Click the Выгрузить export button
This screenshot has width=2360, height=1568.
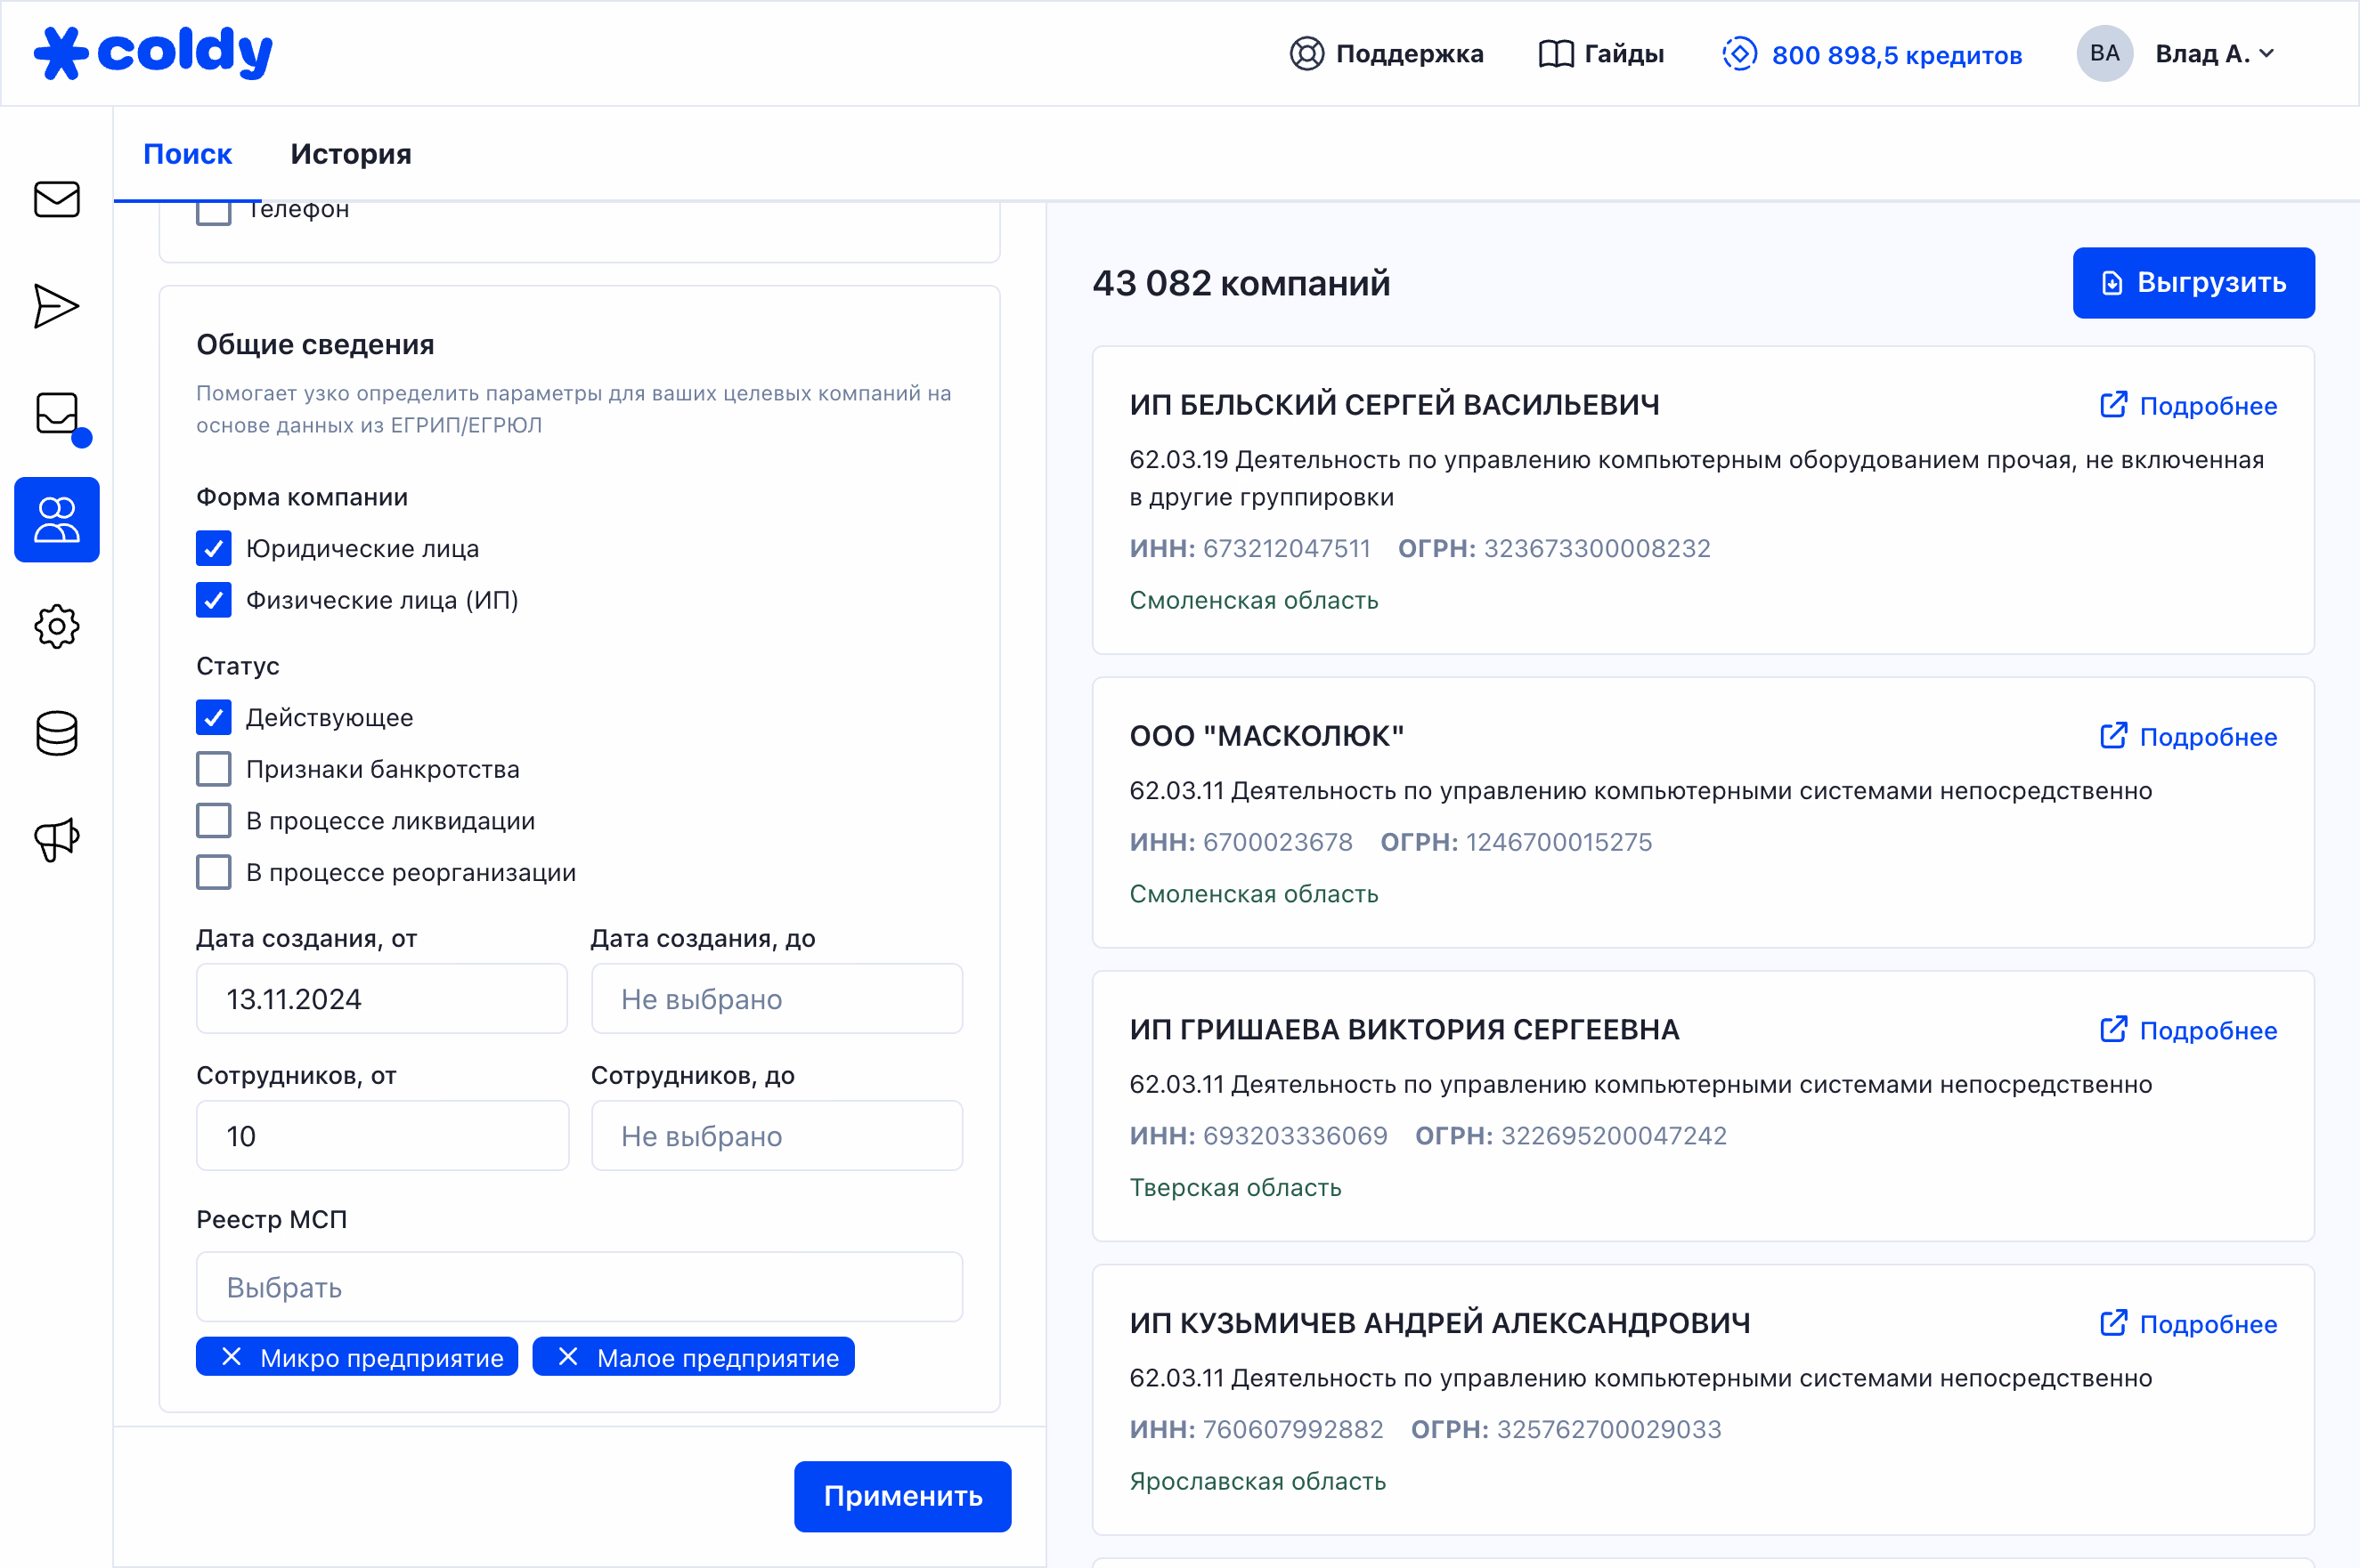point(2192,283)
